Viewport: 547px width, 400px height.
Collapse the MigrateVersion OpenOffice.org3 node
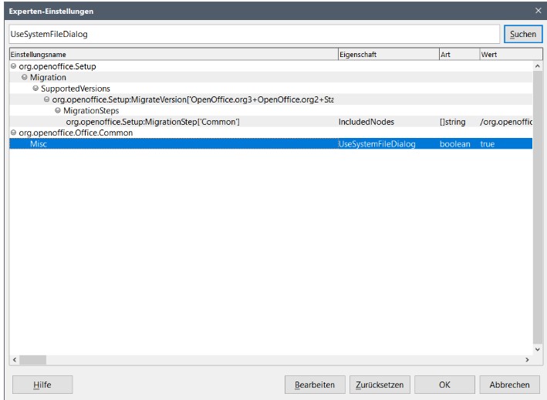coord(47,99)
